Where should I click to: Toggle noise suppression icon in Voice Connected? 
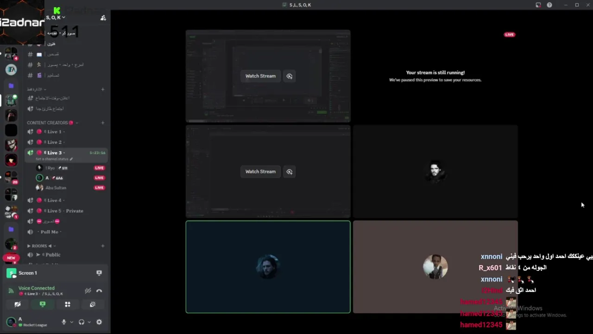(x=88, y=291)
